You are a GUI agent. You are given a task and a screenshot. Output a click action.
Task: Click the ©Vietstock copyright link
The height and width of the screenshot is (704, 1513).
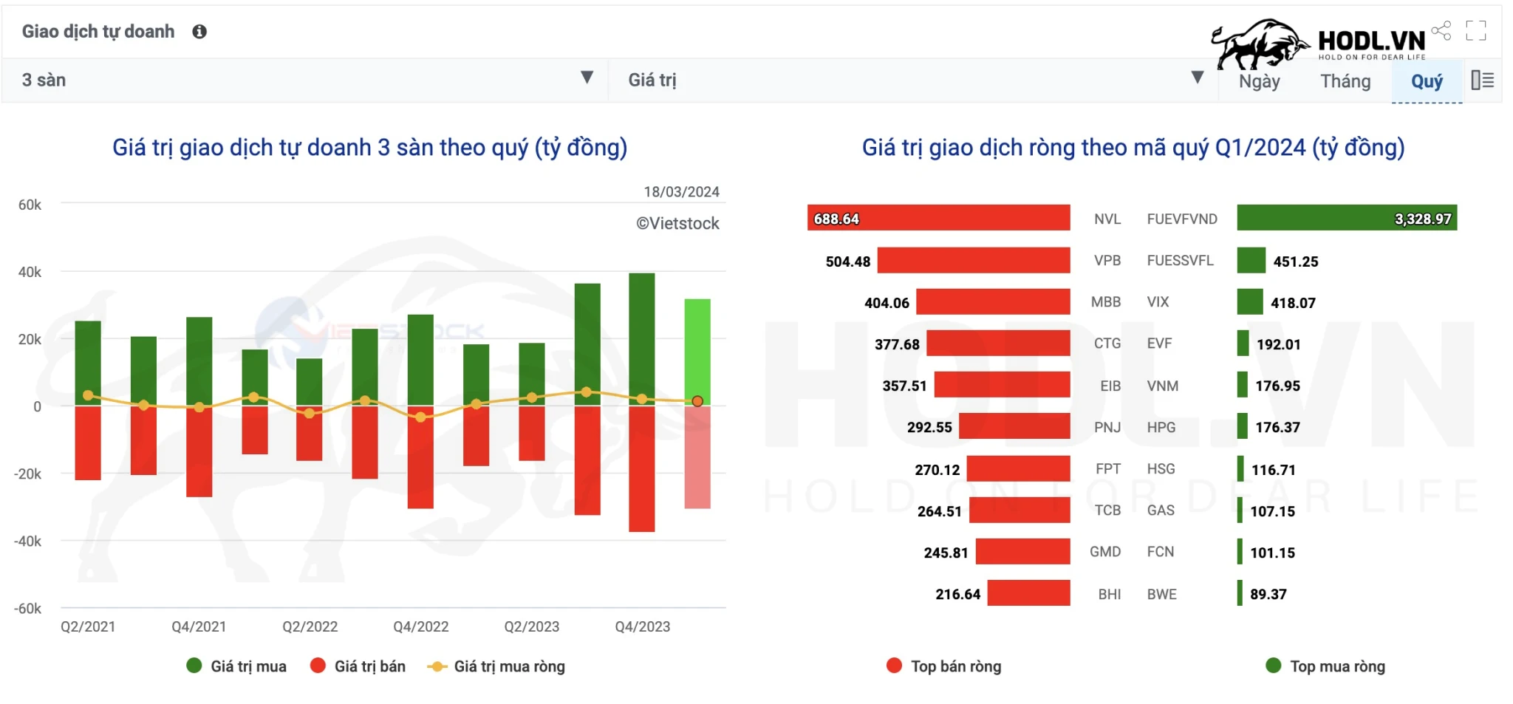677,223
